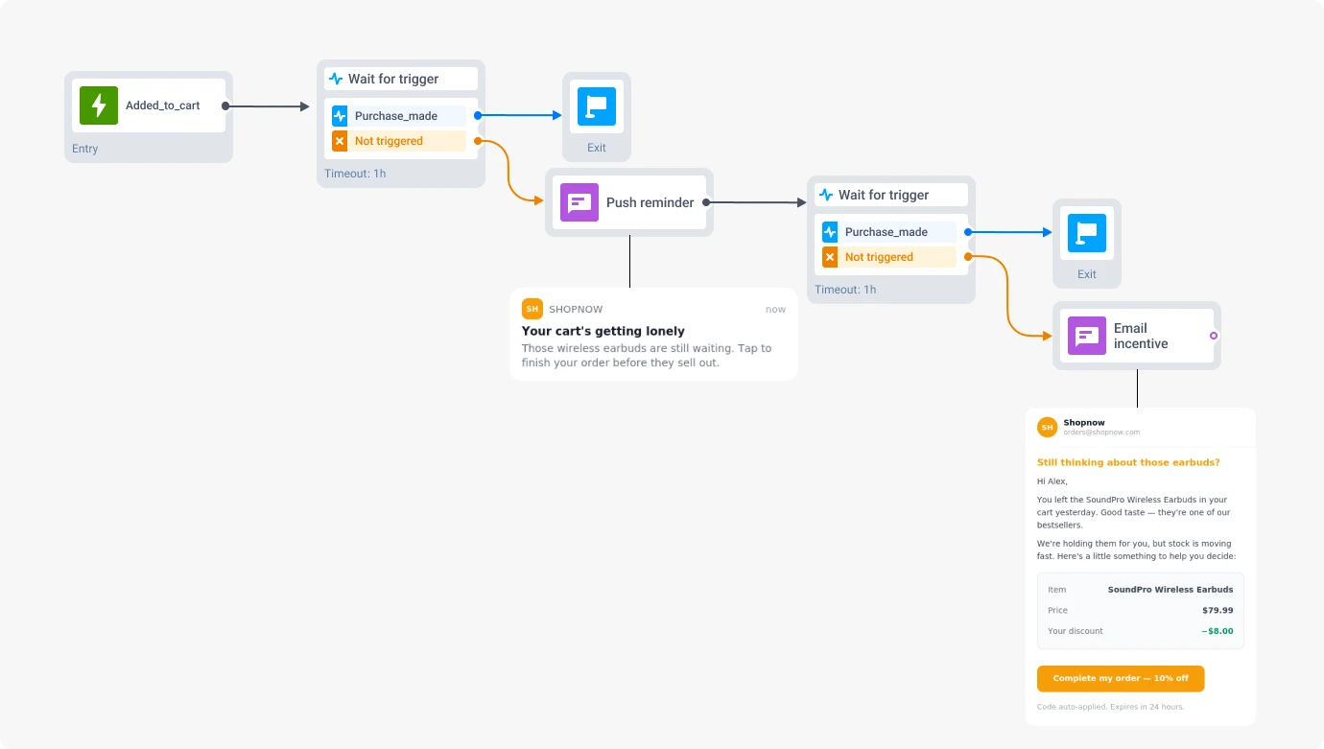Click the Added_to_cart lightning bolt icon

pyautogui.click(x=97, y=105)
